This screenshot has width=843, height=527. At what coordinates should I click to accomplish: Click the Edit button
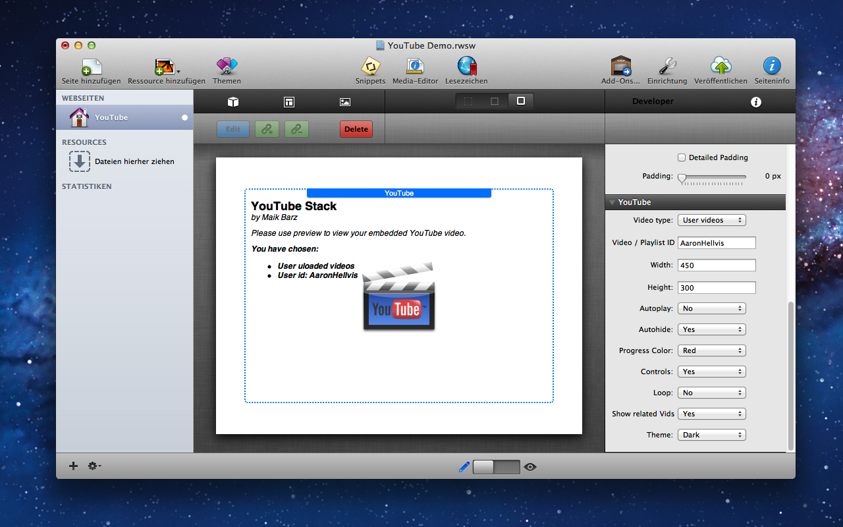tap(233, 129)
